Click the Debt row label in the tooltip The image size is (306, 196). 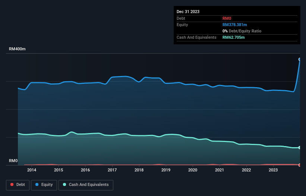click(181, 18)
